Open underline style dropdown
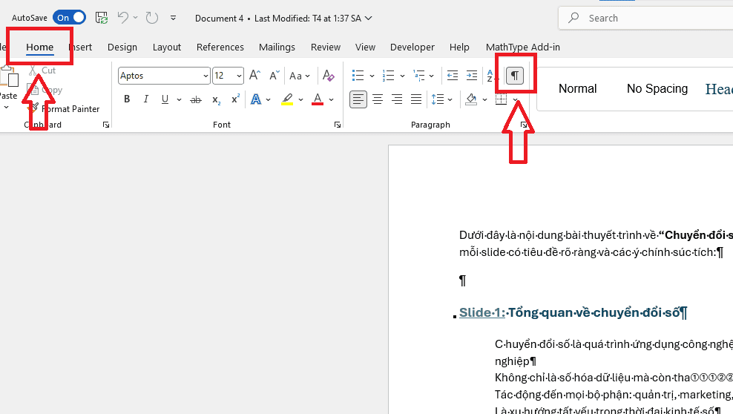Viewport: 733px width, 414px height. point(179,99)
